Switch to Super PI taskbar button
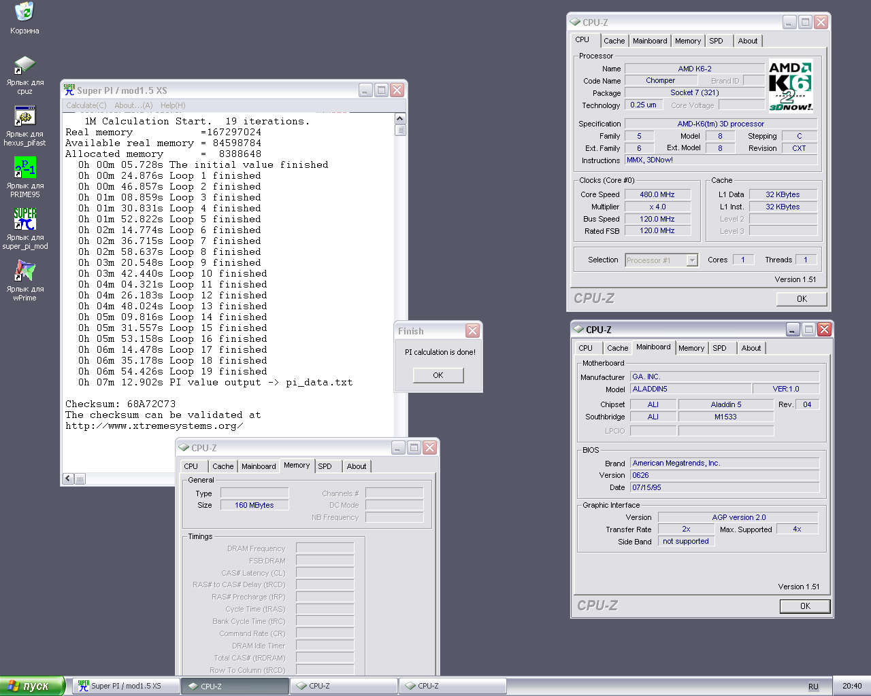The height and width of the screenshot is (696, 871). (x=126, y=686)
